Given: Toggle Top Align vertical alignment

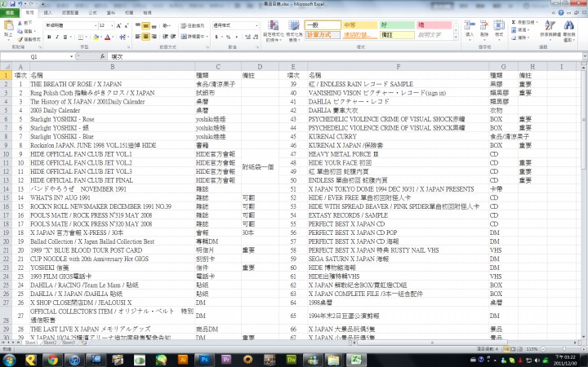Looking at the screenshot, I should [x=138, y=25].
